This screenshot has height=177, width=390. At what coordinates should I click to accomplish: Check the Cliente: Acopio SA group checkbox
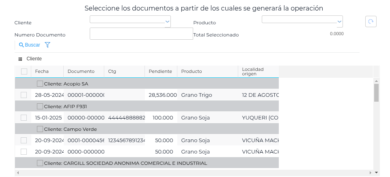tap(40, 84)
